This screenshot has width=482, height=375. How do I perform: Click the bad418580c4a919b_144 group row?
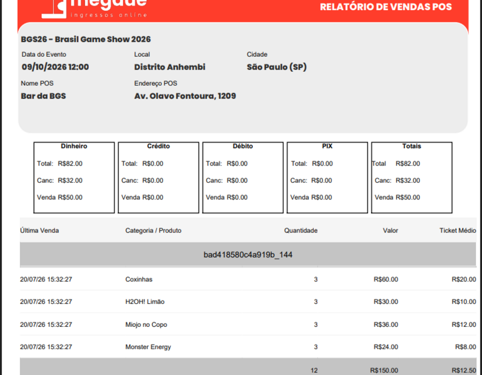(248, 254)
